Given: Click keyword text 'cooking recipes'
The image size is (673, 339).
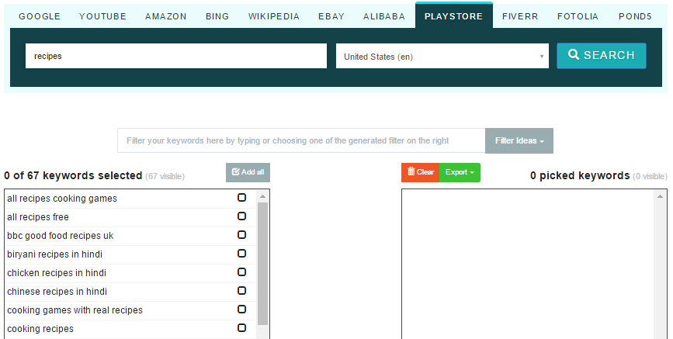Looking at the screenshot, I should tap(40, 329).
